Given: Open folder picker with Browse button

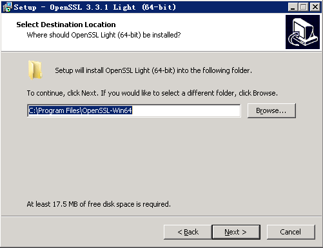Looking at the screenshot, I should (x=271, y=110).
